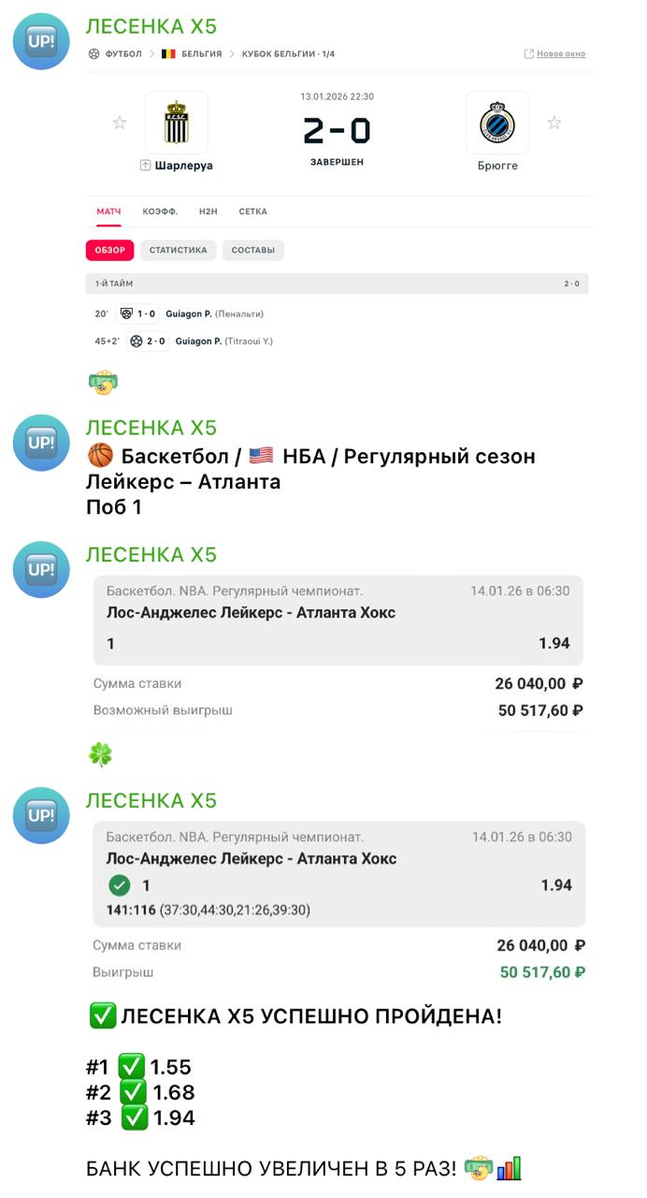Click the Брюгге club crest

[496, 123]
